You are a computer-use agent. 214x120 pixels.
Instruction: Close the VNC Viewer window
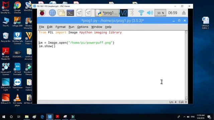189,6
